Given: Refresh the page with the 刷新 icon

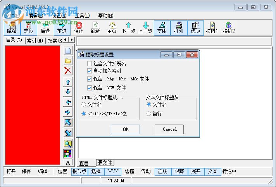Looking at the screenshot, I should pos(95,28).
